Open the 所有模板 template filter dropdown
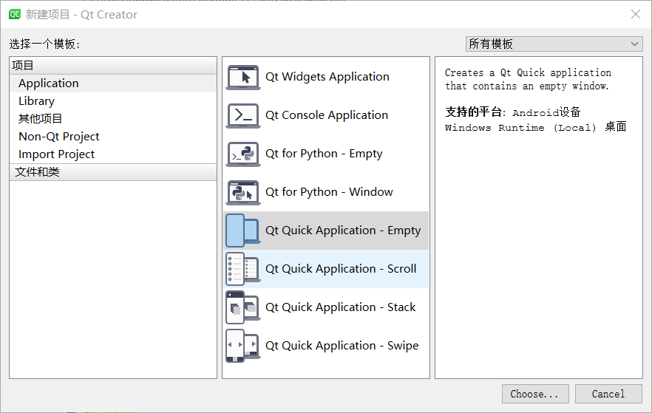This screenshot has height=413, width=652. (554, 44)
